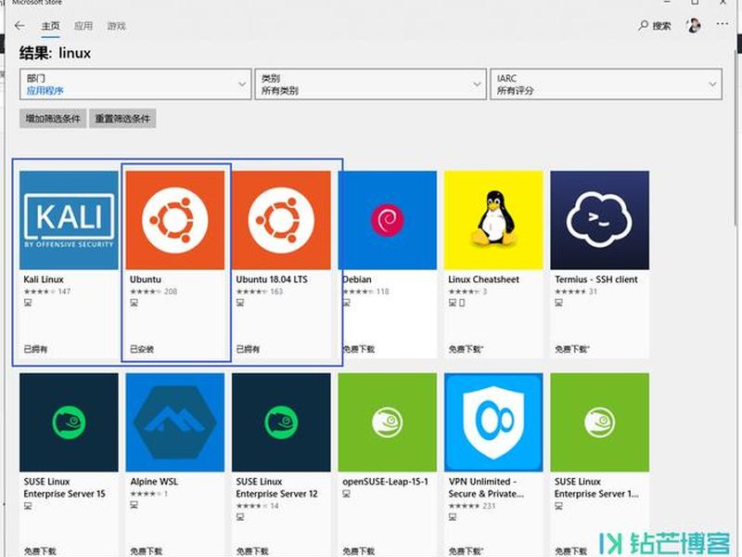Open the Debian swirl logo tile
This screenshot has height=557, width=742.
click(x=388, y=220)
